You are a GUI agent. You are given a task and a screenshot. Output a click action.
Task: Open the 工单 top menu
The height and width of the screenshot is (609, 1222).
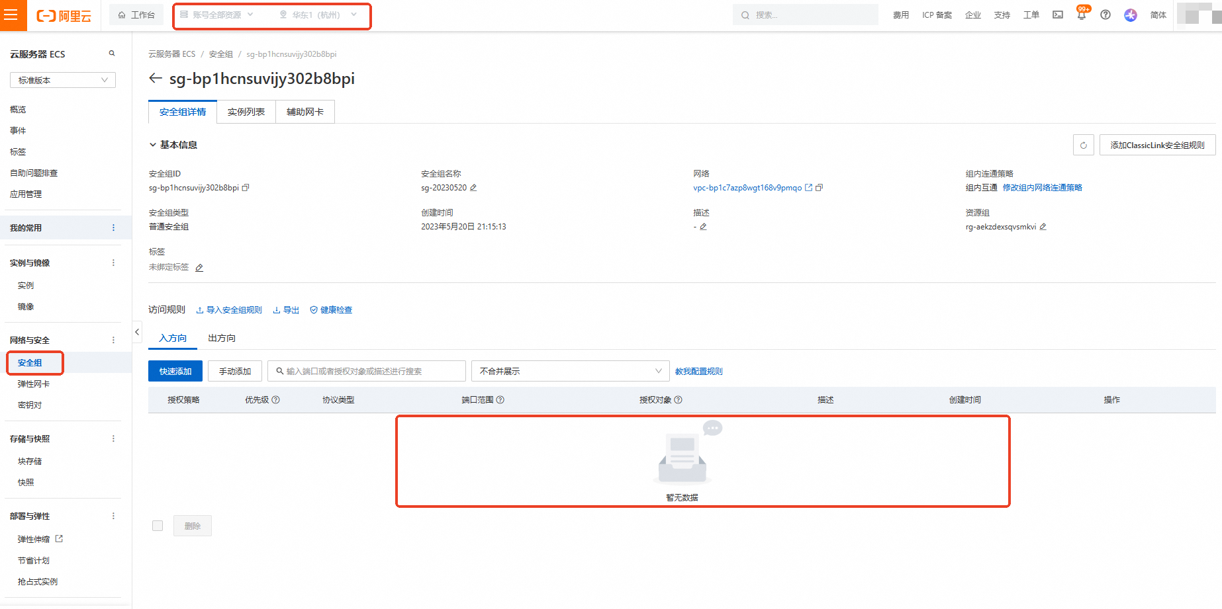[1031, 15]
